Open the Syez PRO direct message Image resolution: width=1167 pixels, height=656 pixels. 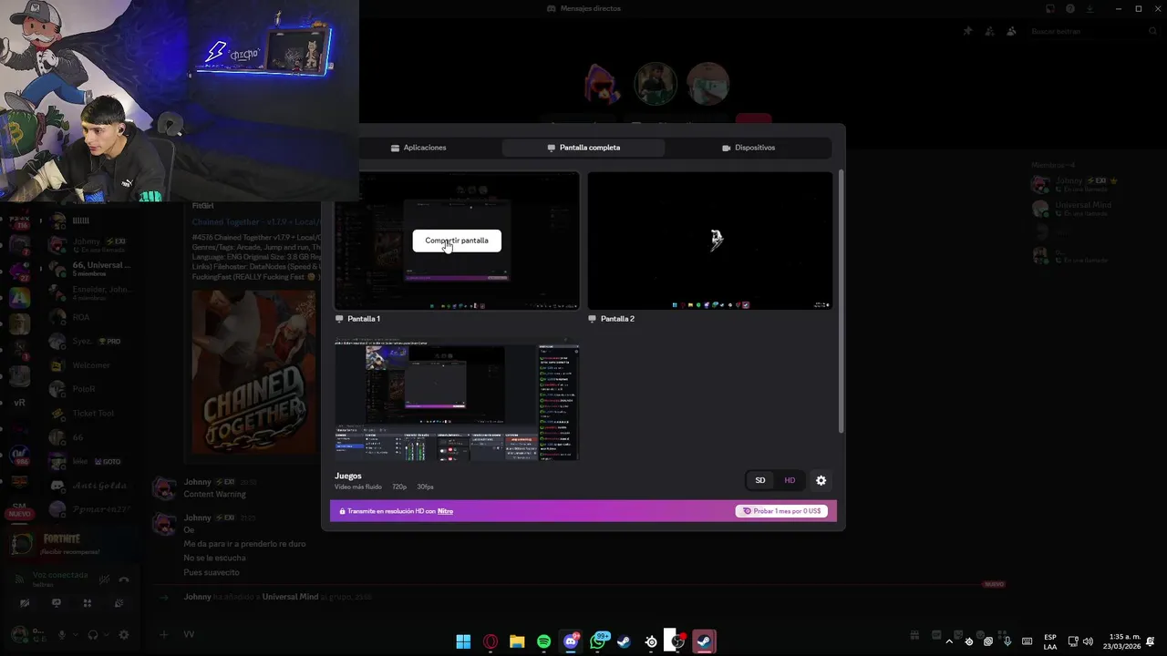click(91, 341)
